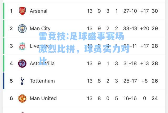The height and width of the screenshot is (113, 168).
Task: Select Man City's +20 goal difference
Action: [144, 28]
